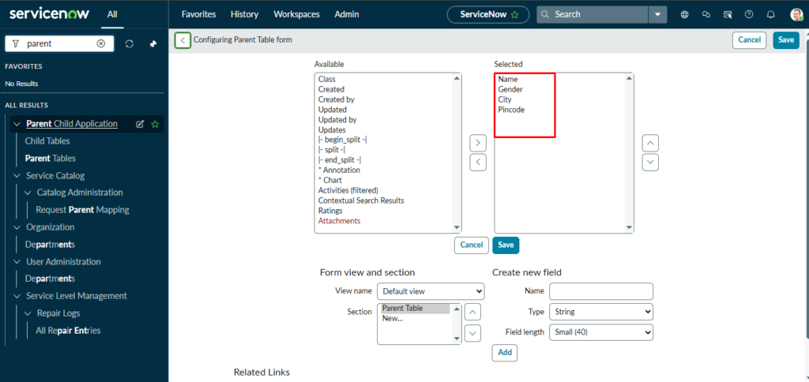Move field to Selected with right arrow button
This screenshot has width=809, height=382.
(478, 143)
